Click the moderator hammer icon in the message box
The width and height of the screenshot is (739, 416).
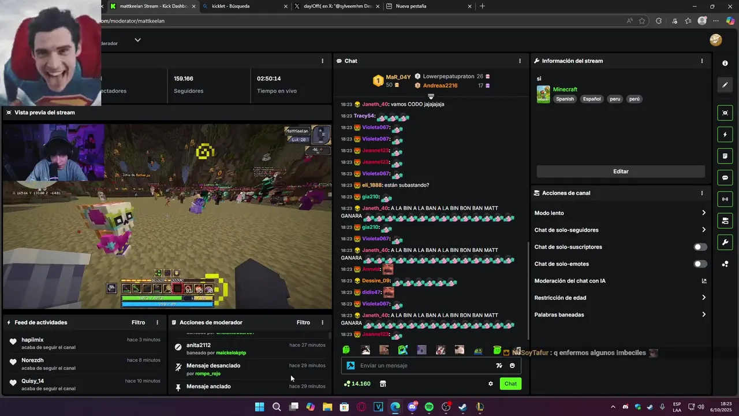350,366
